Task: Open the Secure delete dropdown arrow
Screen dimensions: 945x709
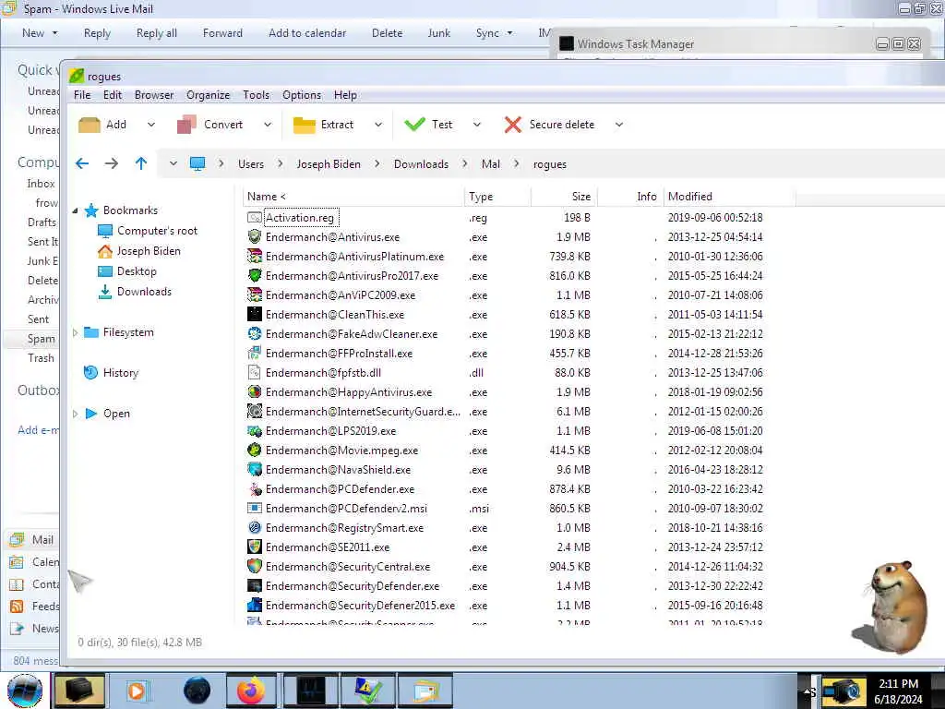Action: [x=619, y=125]
